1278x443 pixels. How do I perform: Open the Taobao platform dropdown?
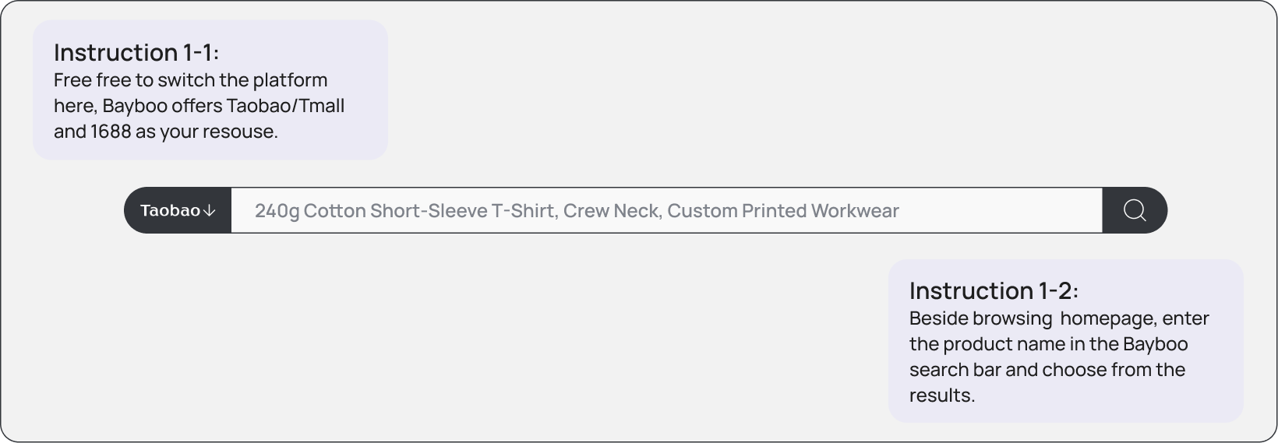(x=178, y=210)
